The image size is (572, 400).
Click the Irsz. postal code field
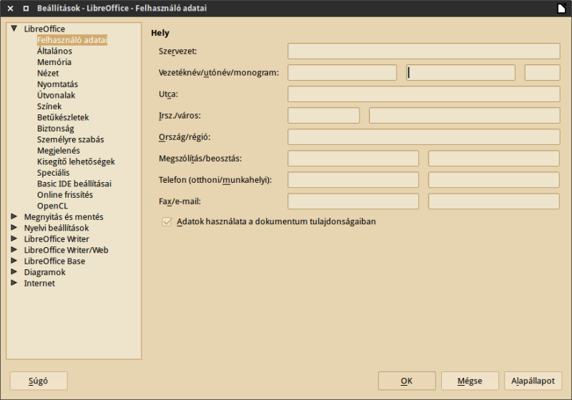[x=323, y=116]
